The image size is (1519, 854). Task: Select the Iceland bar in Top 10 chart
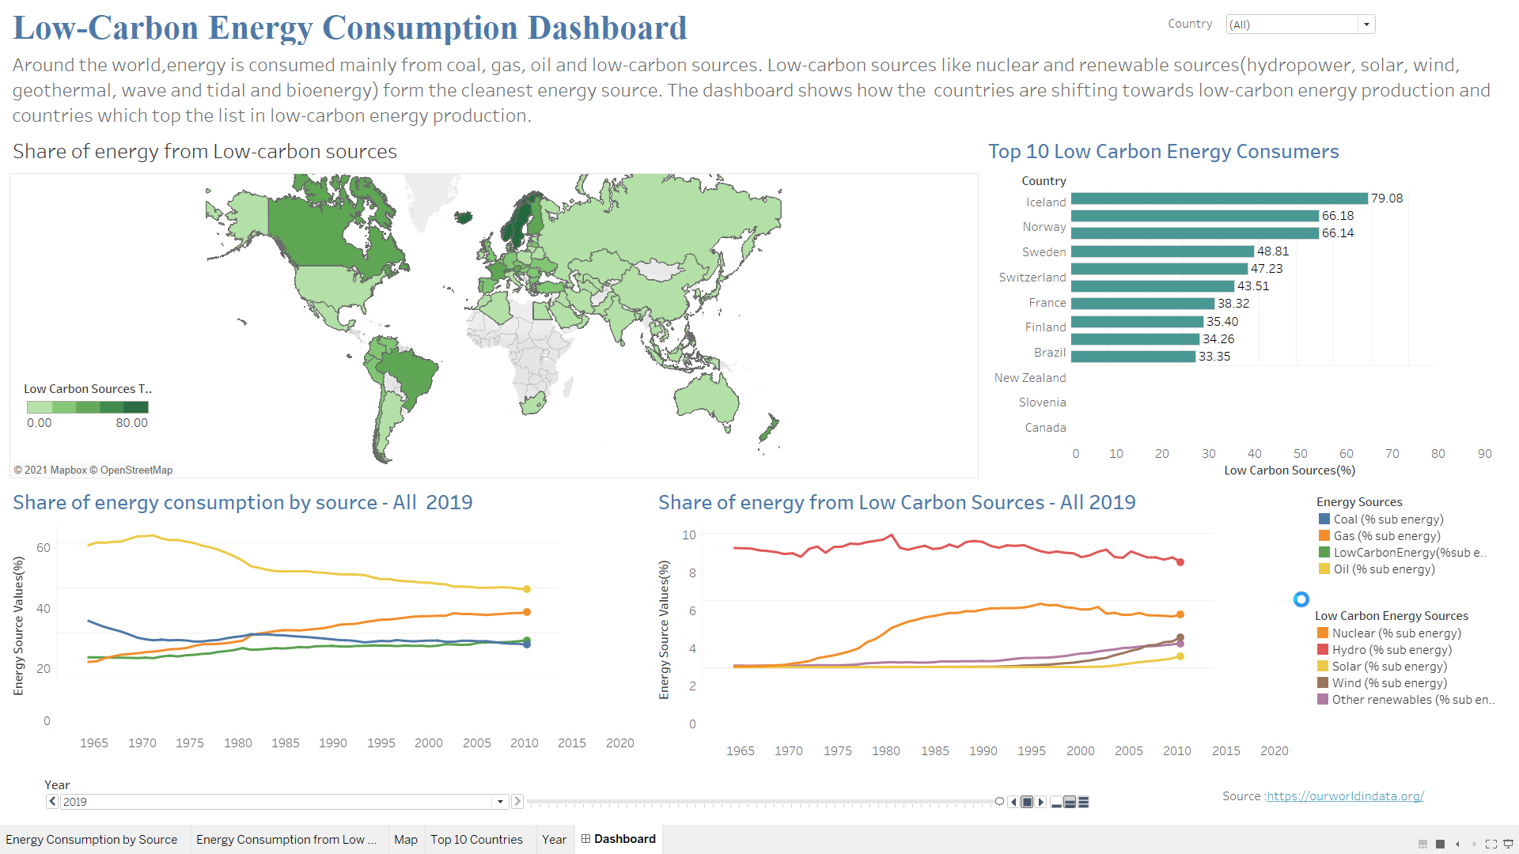(x=1218, y=200)
